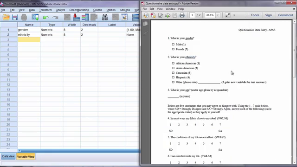The height and width of the screenshot is (167, 297).
Task: Click the Reader vertical scrollbar thumb
Action: coord(294,50)
